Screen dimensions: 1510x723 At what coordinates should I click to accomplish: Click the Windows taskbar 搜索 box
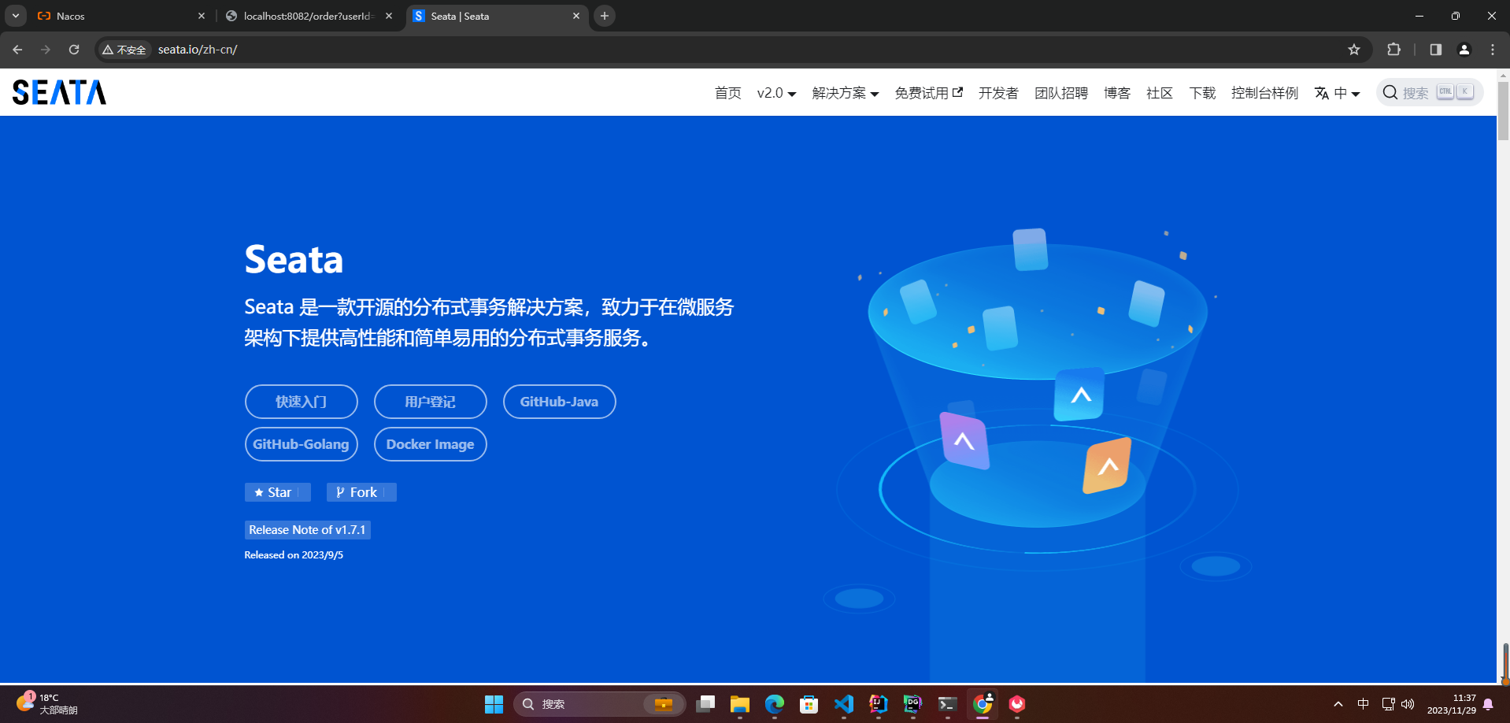click(x=600, y=704)
